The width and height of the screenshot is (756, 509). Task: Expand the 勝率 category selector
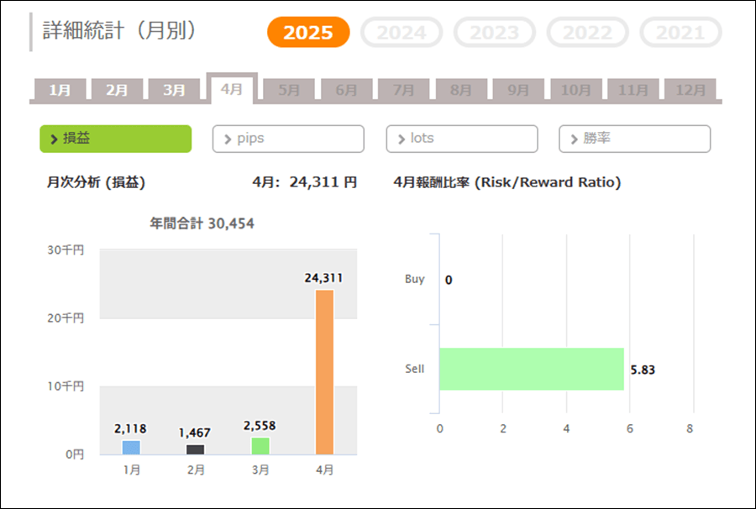pos(634,139)
